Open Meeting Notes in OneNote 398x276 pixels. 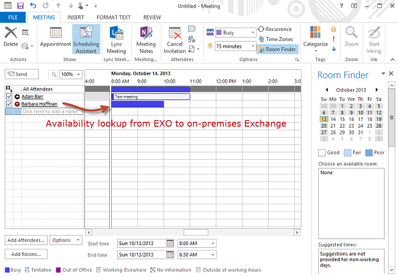pyautogui.click(x=146, y=40)
